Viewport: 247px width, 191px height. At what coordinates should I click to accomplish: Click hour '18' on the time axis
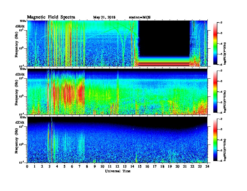[x=162, y=166]
